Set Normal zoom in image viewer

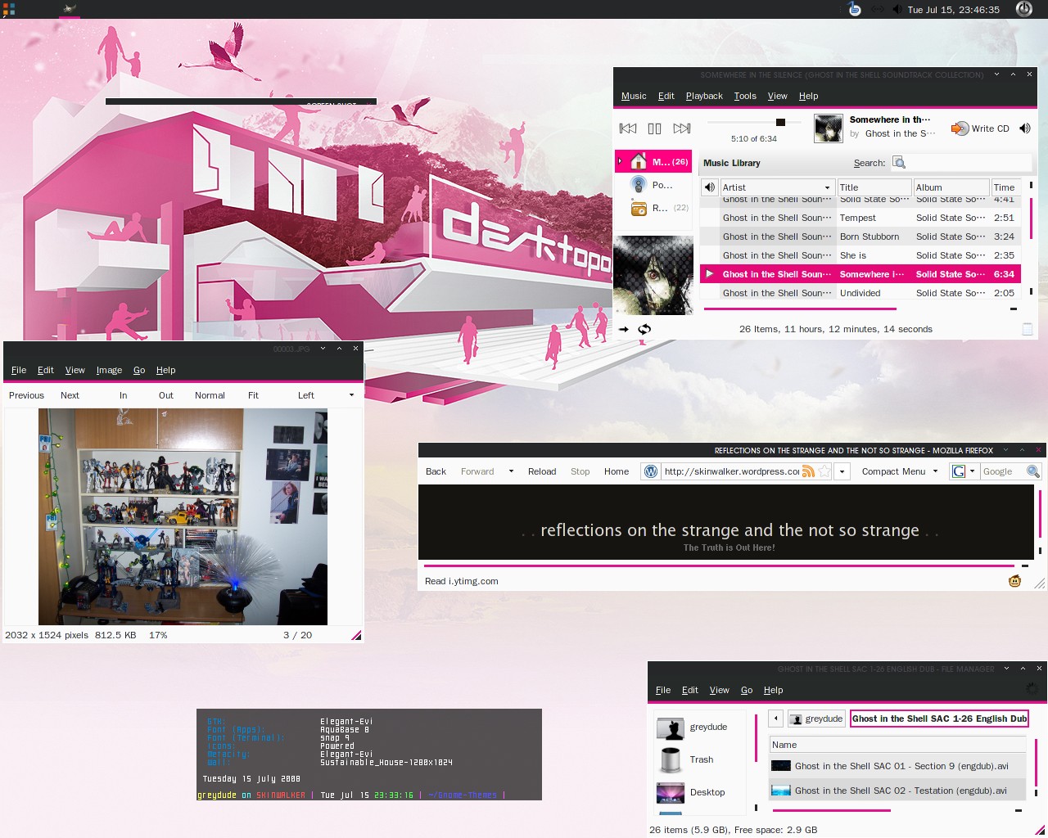point(210,395)
